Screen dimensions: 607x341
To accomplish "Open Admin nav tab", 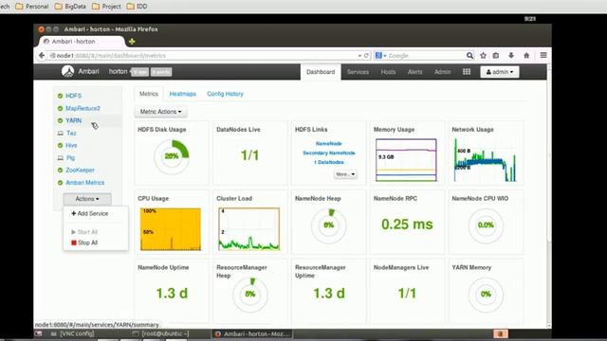I will pyautogui.click(x=443, y=72).
